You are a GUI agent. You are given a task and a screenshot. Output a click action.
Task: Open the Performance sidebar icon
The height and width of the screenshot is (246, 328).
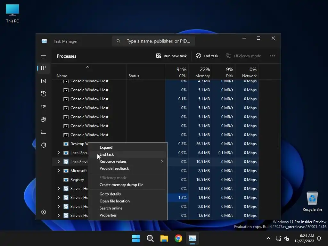[44, 81]
